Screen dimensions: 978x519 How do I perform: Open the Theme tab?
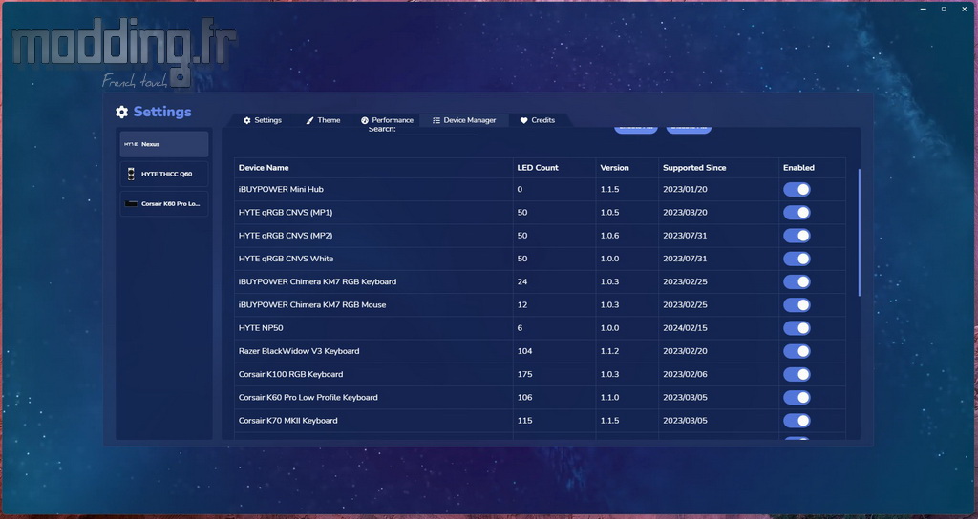tap(323, 120)
